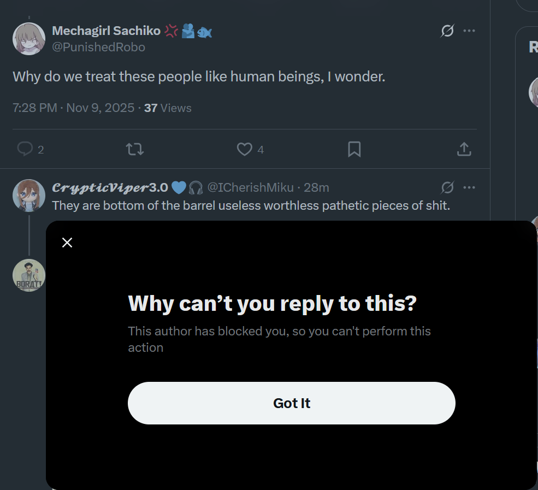The width and height of the screenshot is (538, 490).
Task: Click the Grok icon on Sachiko's post
Action: pos(447,31)
